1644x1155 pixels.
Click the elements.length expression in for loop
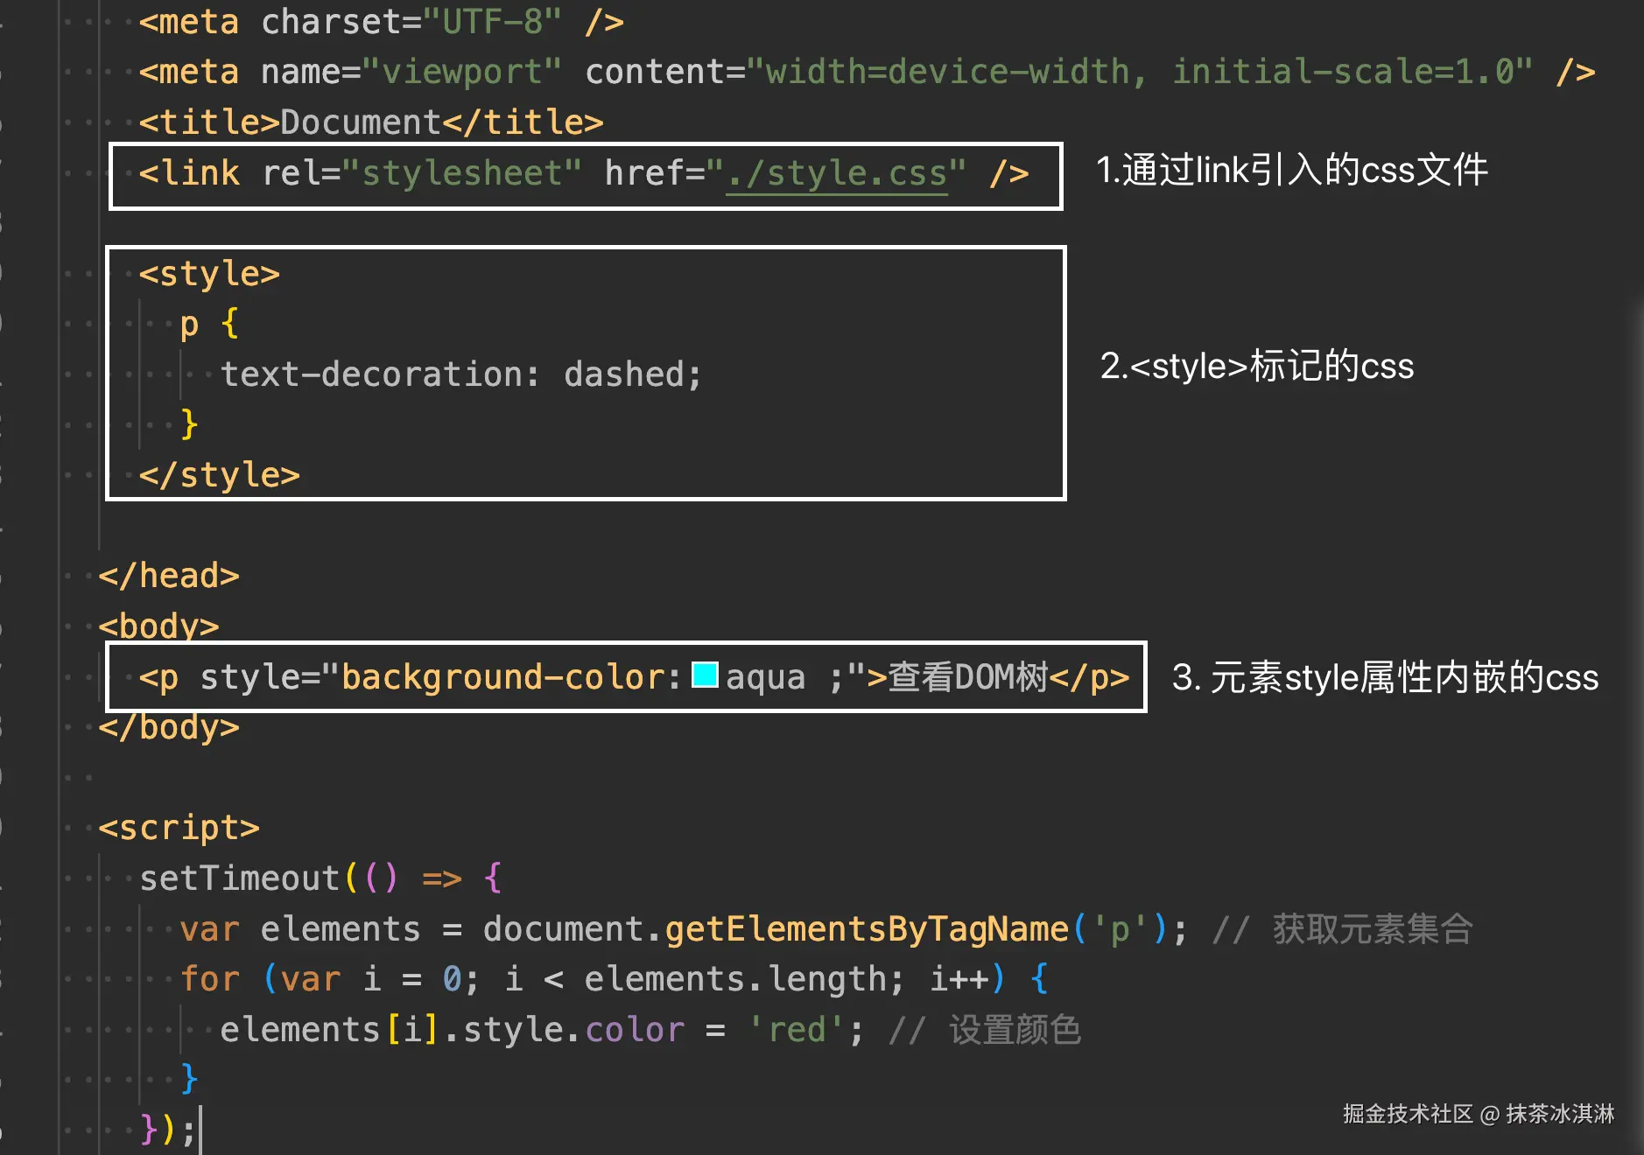coord(734,979)
